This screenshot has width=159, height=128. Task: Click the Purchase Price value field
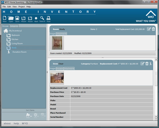(112, 92)
